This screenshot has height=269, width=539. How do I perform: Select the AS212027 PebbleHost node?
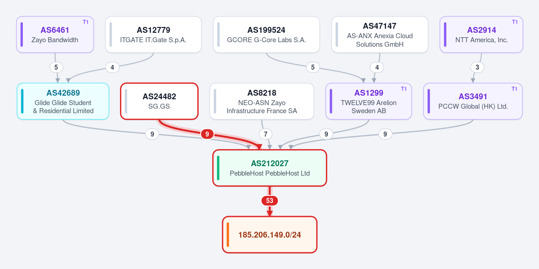click(x=270, y=168)
